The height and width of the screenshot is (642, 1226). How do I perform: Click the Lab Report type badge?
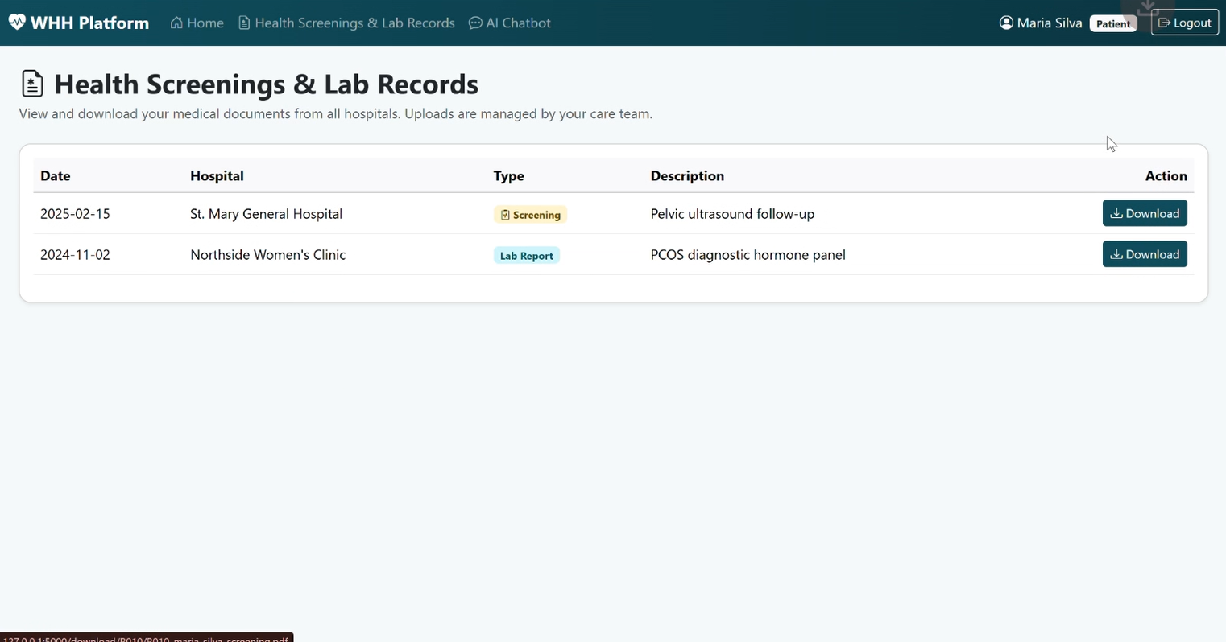(x=527, y=256)
